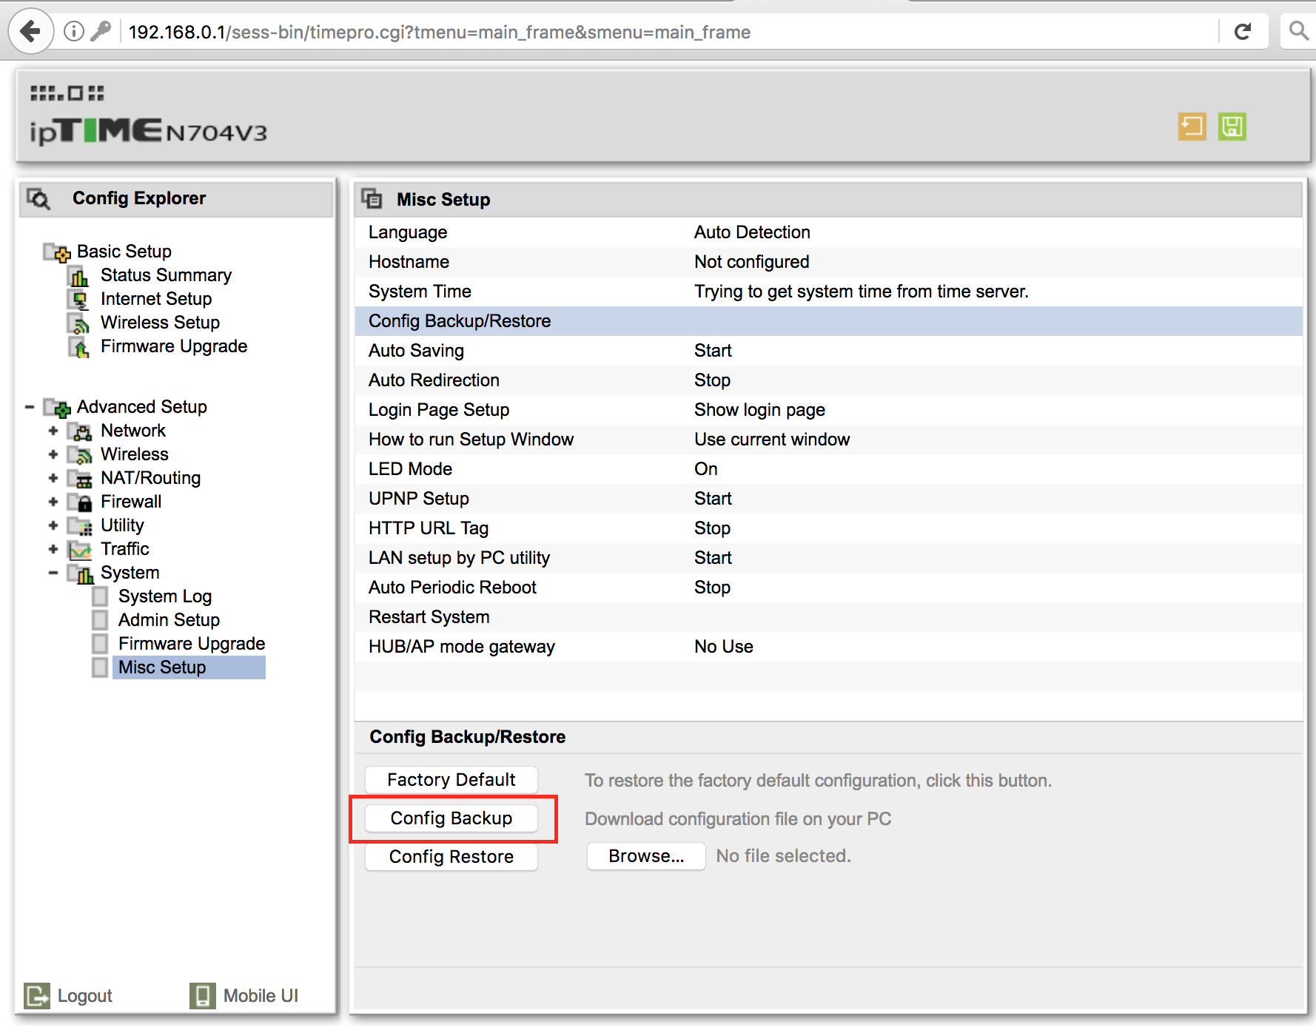Click the Logout icon

37,996
